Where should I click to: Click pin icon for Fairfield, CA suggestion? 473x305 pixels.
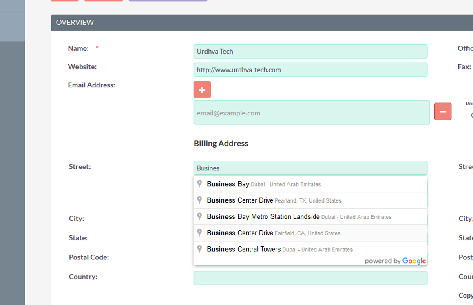tap(199, 233)
